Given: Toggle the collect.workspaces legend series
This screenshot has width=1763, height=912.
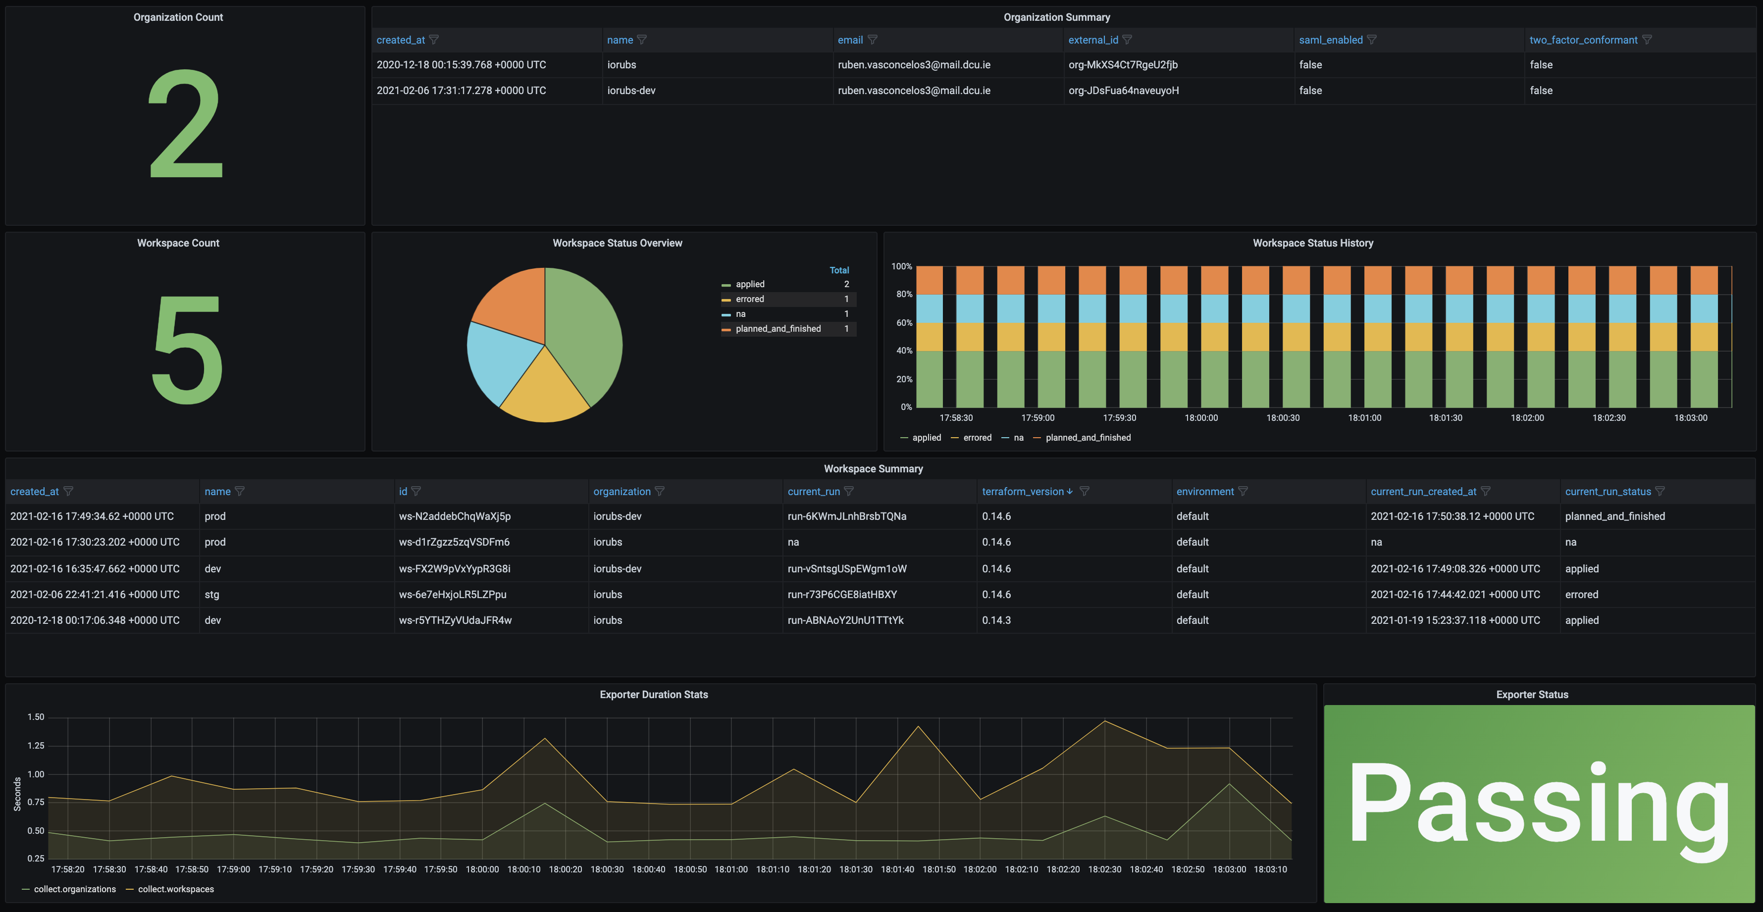Looking at the screenshot, I should [x=175, y=889].
